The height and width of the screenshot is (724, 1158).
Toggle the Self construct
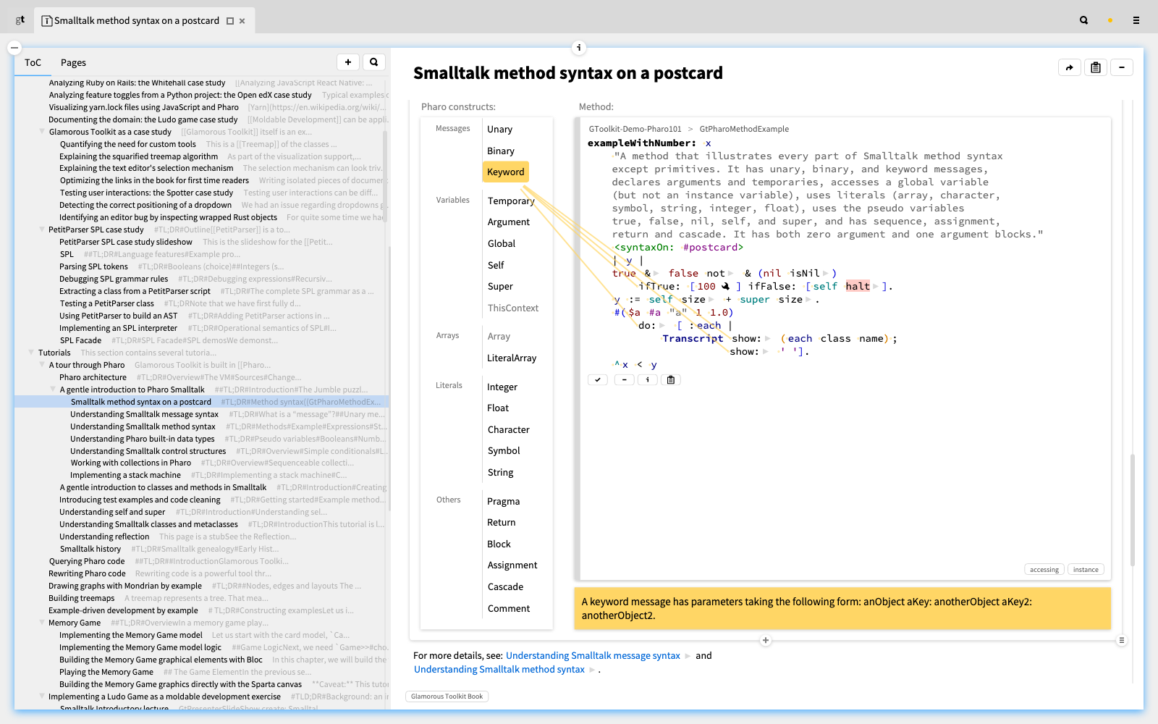click(x=496, y=266)
